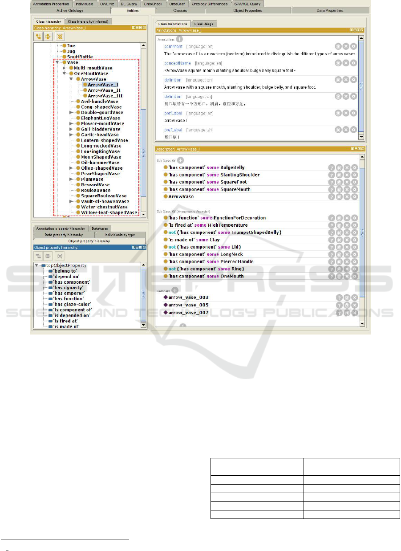Image resolution: width=401 pixels, height=551 pixels.
Task: Switch to the Class Usage tab
Action: click(204, 24)
